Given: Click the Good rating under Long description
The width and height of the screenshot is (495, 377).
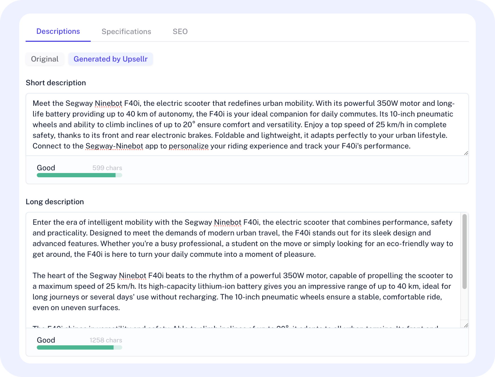Looking at the screenshot, I should pos(46,340).
